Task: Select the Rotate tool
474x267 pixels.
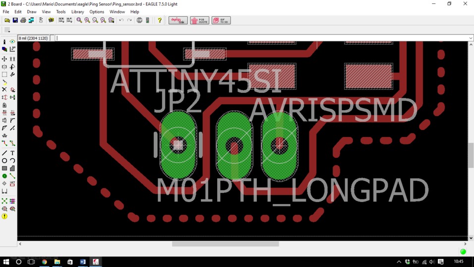Action: (x=12, y=67)
